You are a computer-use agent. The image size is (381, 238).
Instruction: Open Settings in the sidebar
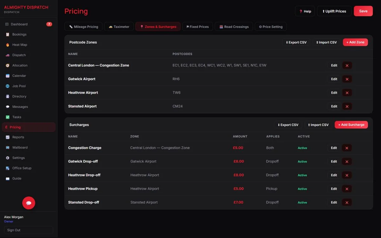[29, 158]
